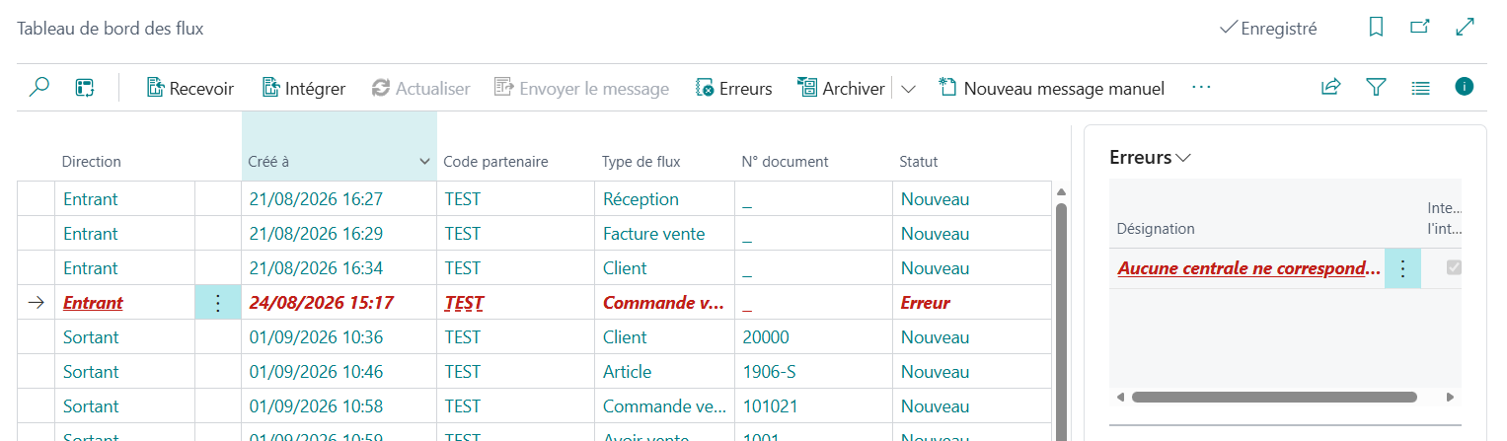Expand the page with the collapse arrows icon

tap(1466, 28)
